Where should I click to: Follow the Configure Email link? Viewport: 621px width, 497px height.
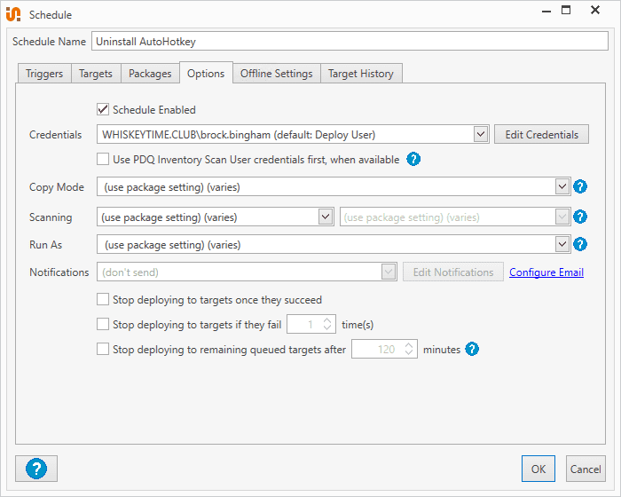[546, 272]
